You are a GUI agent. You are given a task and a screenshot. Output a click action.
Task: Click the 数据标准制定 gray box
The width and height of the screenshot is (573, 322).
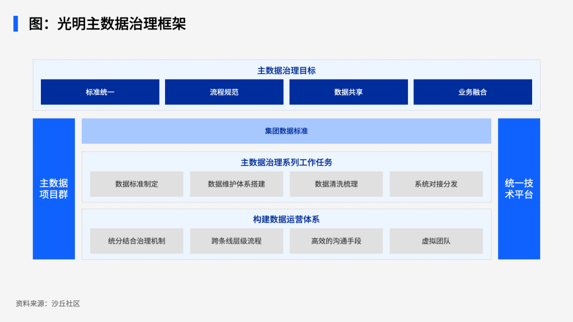coord(136,184)
